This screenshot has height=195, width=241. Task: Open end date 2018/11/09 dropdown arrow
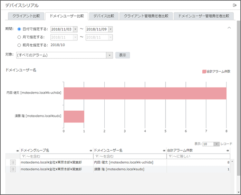click(110, 29)
